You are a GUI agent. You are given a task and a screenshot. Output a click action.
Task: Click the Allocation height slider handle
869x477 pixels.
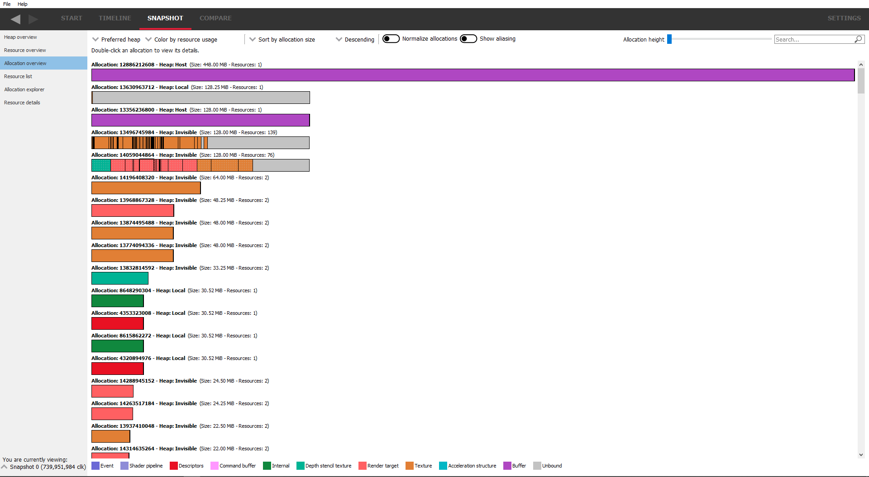click(669, 39)
